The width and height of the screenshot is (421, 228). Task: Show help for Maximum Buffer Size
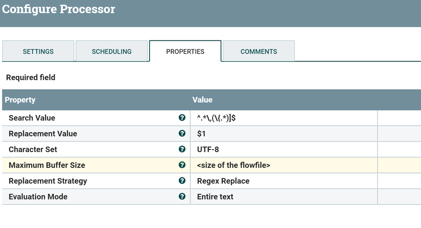click(x=182, y=165)
